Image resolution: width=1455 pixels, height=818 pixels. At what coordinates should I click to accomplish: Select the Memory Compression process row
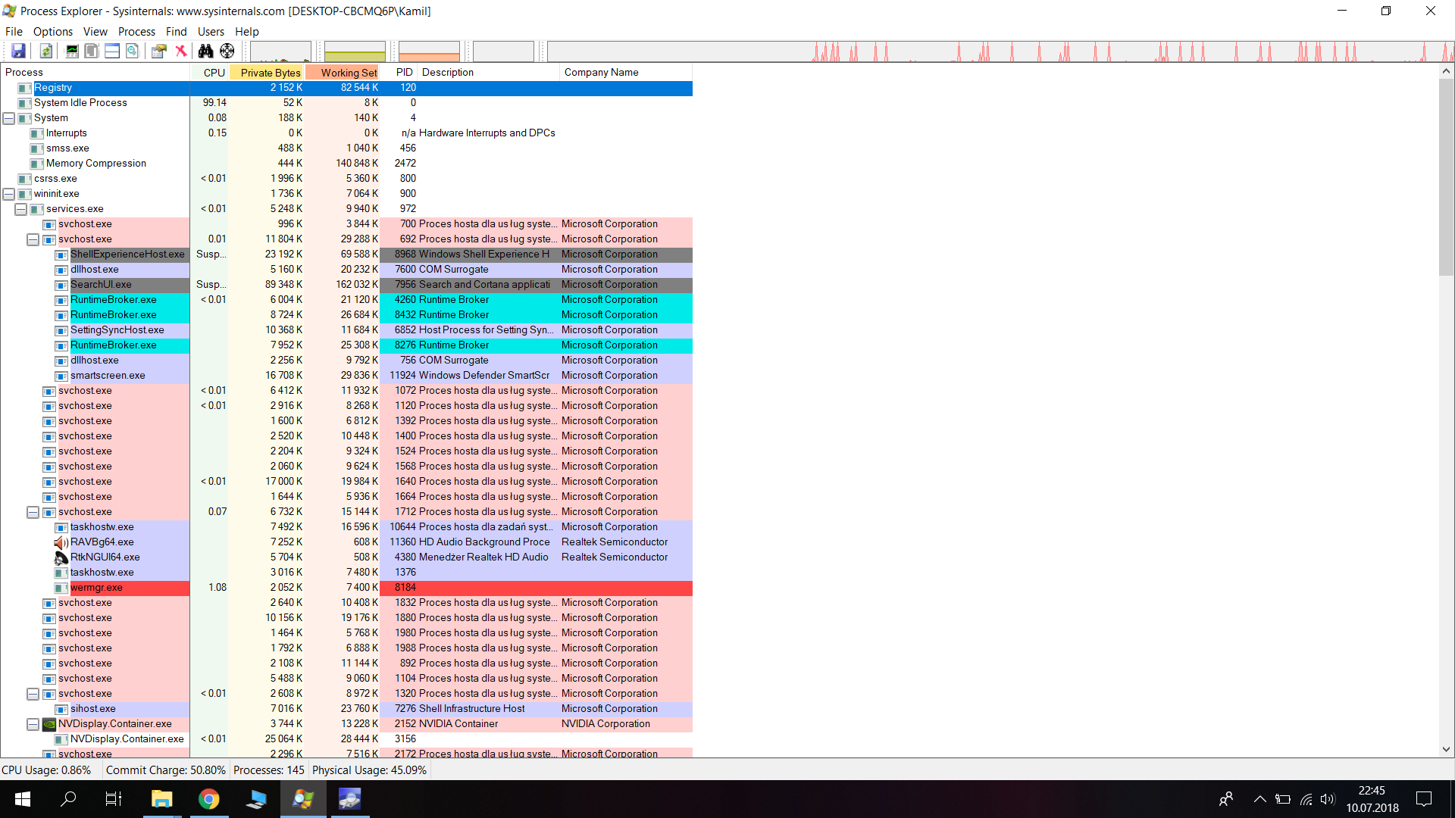click(346, 164)
